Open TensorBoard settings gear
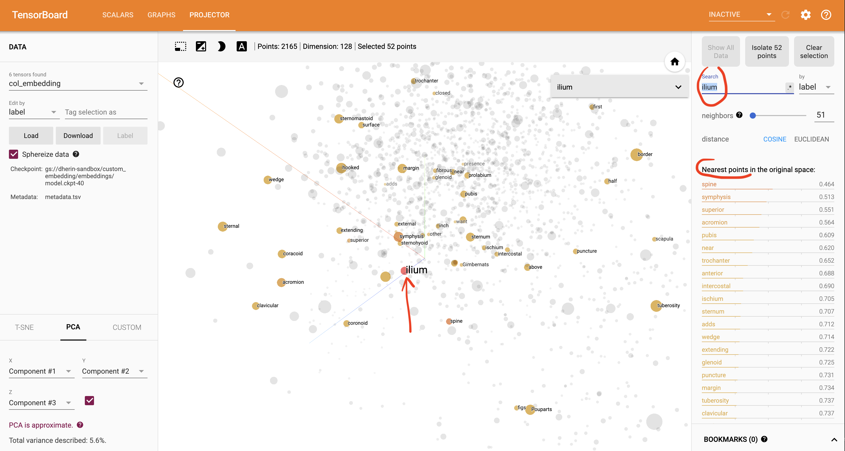845x451 pixels. point(806,15)
